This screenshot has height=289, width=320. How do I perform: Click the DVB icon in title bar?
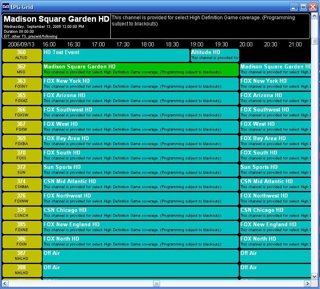pos(6,7)
